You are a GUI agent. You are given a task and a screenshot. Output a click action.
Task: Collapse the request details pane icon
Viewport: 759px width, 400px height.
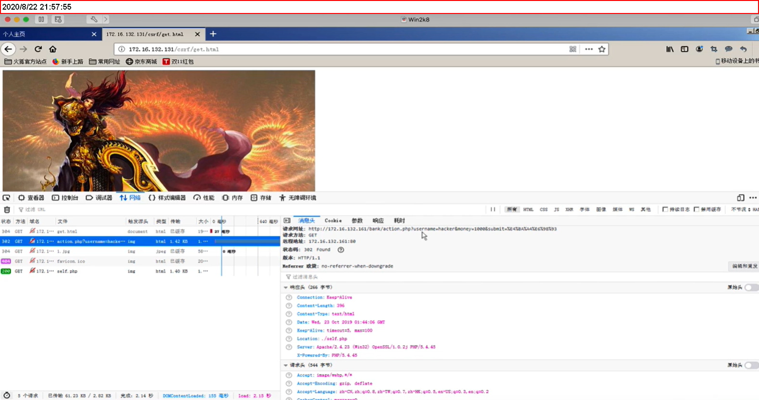[x=287, y=220]
